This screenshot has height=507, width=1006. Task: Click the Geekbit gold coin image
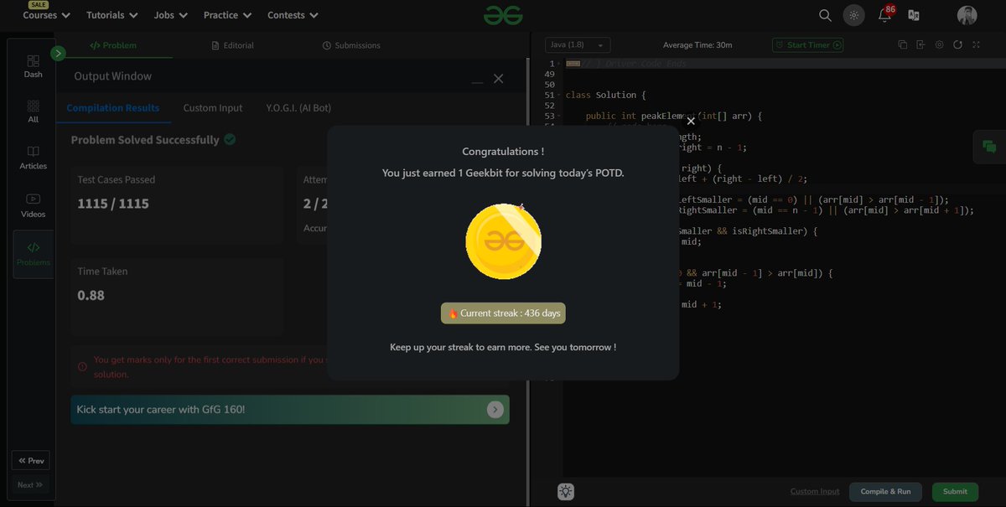click(503, 242)
